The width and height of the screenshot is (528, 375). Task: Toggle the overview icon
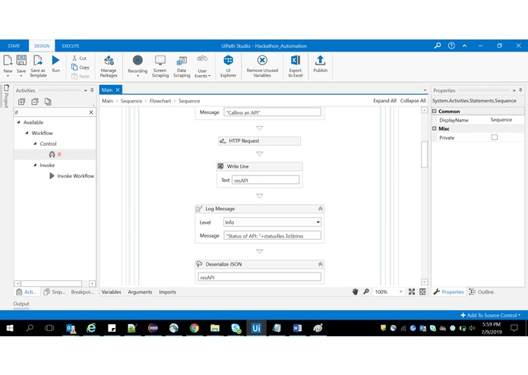tap(422, 291)
